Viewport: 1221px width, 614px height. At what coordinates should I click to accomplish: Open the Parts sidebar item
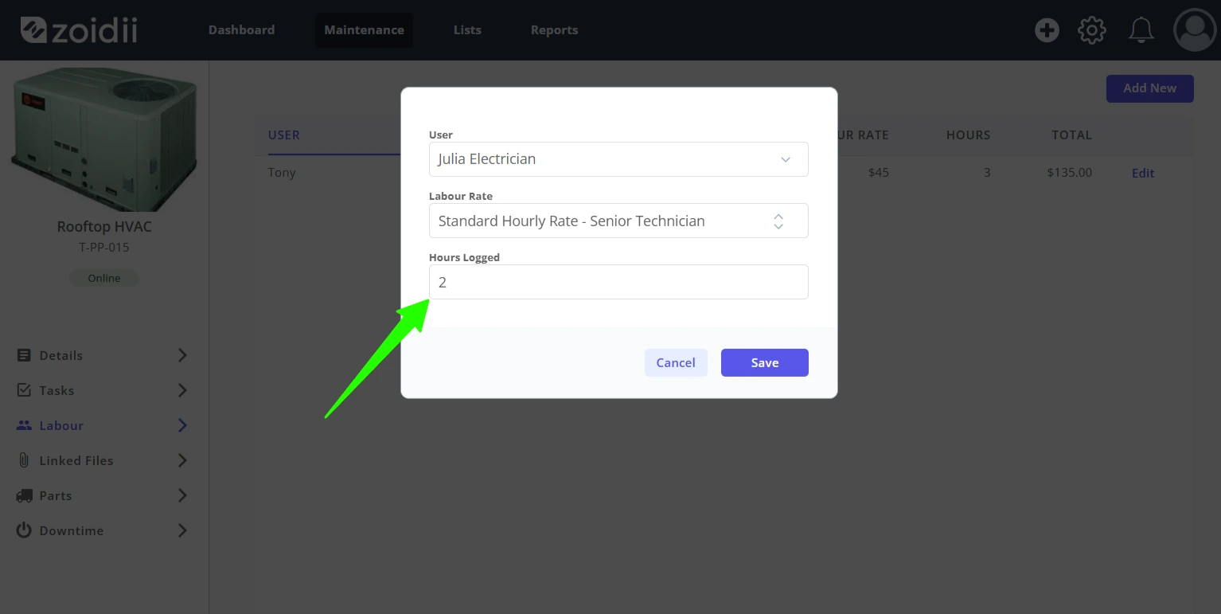click(x=103, y=495)
